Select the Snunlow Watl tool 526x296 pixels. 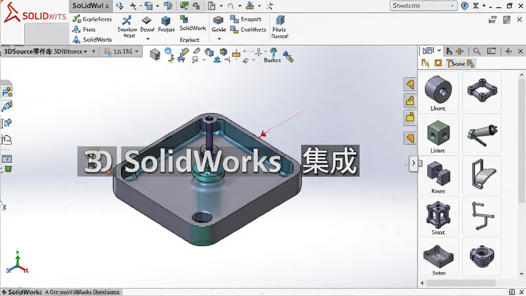point(127,27)
